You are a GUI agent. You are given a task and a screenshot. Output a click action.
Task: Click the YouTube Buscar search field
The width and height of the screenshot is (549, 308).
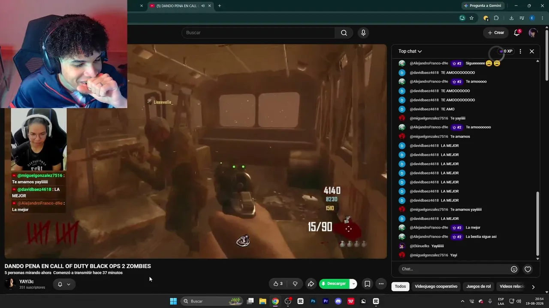click(x=258, y=33)
